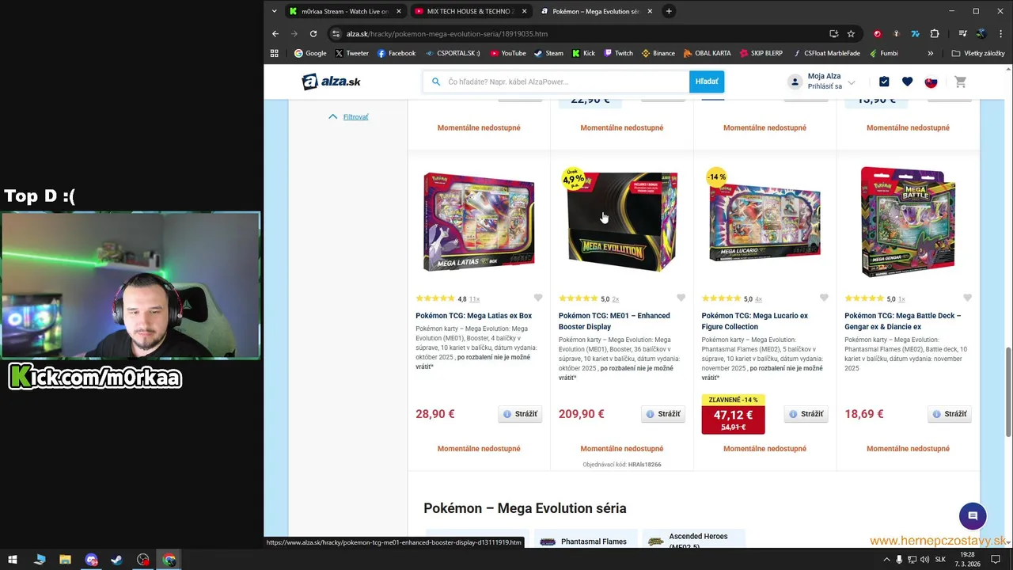Click the Mega Gengar battle deck product image

tap(908, 222)
